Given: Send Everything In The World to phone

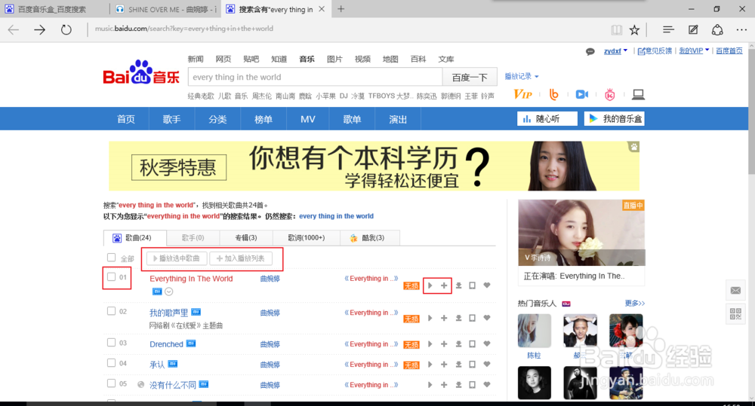Looking at the screenshot, I should 473,285.
